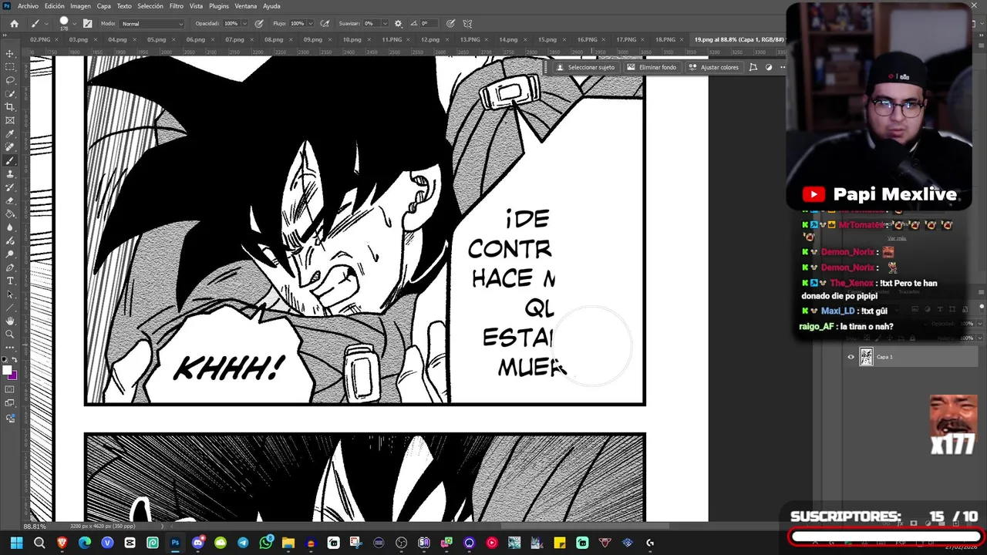Select the Rectangular Marquee tool

pos(10,67)
